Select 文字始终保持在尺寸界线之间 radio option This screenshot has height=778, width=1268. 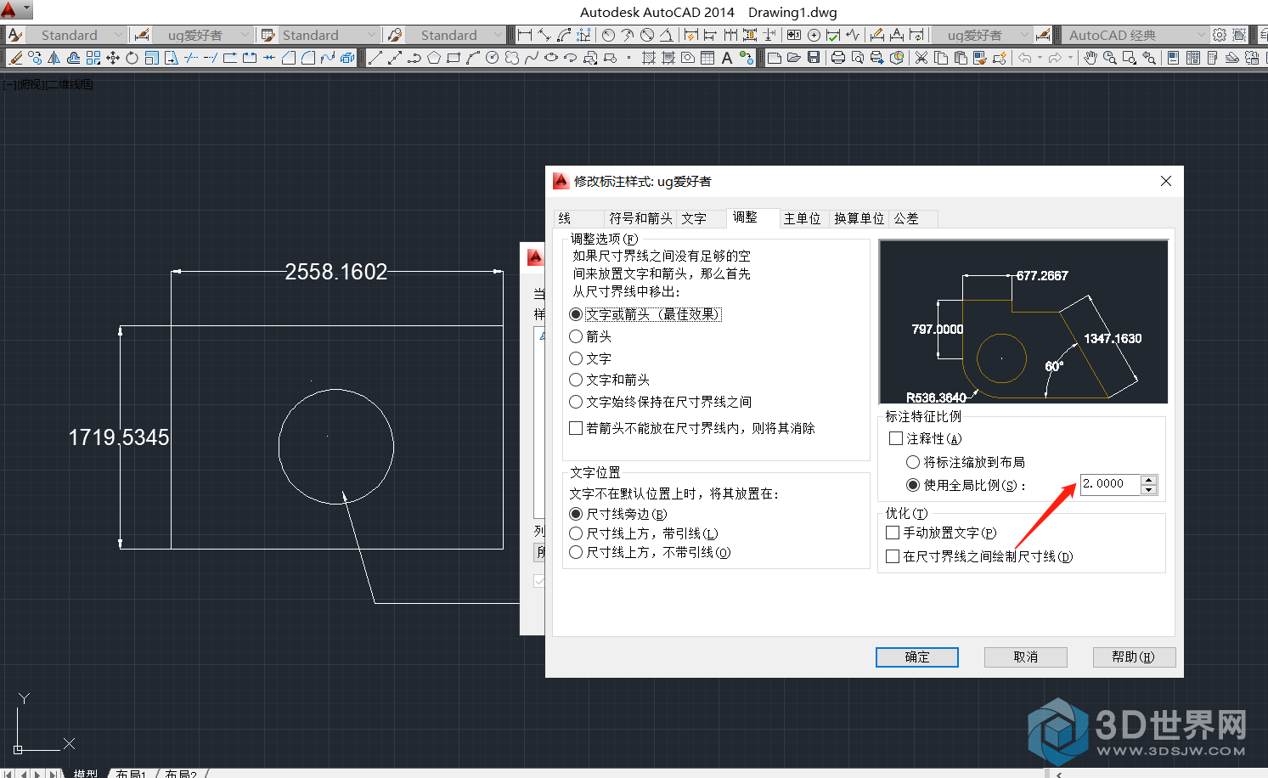coord(661,402)
